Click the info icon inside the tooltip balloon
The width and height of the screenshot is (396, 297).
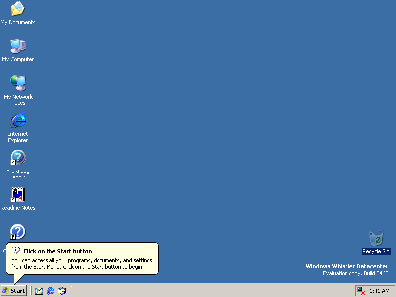point(15,251)
